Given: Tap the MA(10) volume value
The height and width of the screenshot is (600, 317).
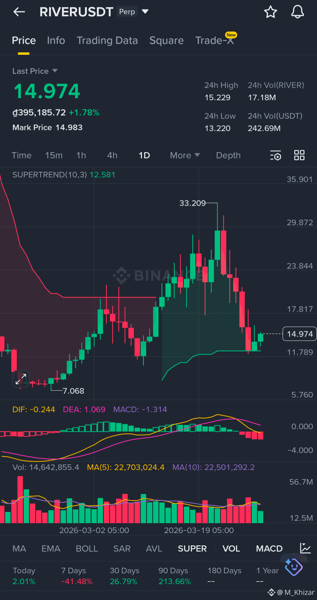Looking at the screenshot, I should coord(213,467).
